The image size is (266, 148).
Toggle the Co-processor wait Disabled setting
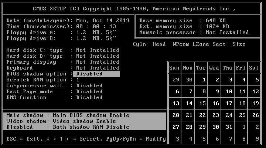(x=89, y=85)
